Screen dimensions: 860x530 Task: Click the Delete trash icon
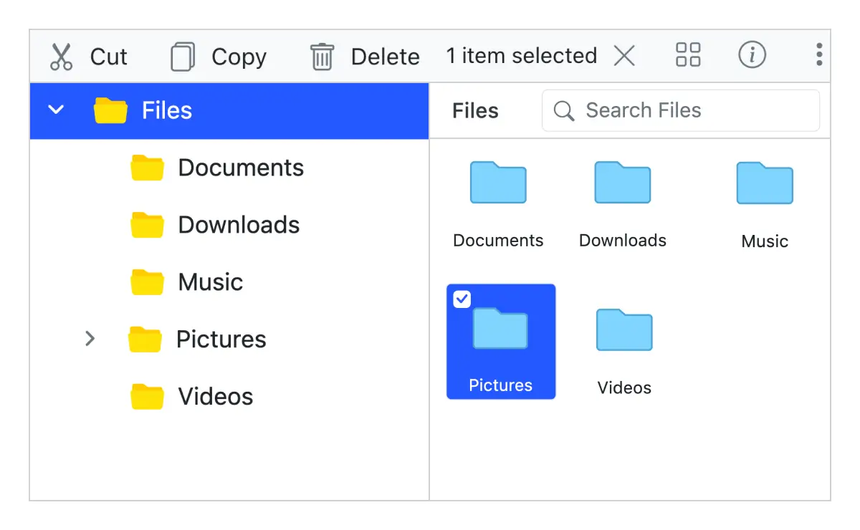pyautogui.click(x=322, y=55)
